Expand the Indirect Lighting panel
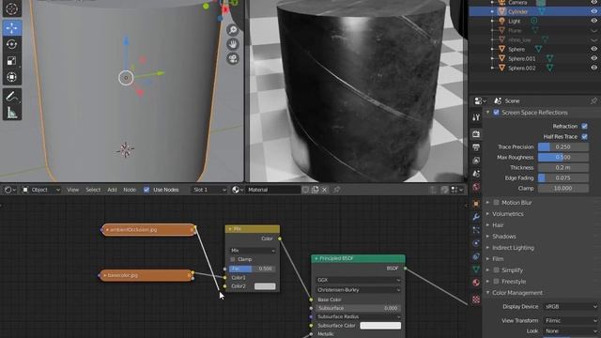This screenshot has width=601, height=338. (x=513, y=248)
